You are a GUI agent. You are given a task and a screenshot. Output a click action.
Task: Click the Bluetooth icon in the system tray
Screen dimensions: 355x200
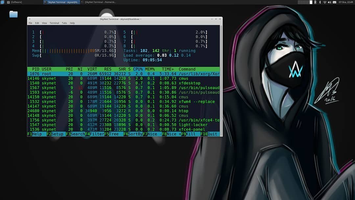(x=320, y=2)
